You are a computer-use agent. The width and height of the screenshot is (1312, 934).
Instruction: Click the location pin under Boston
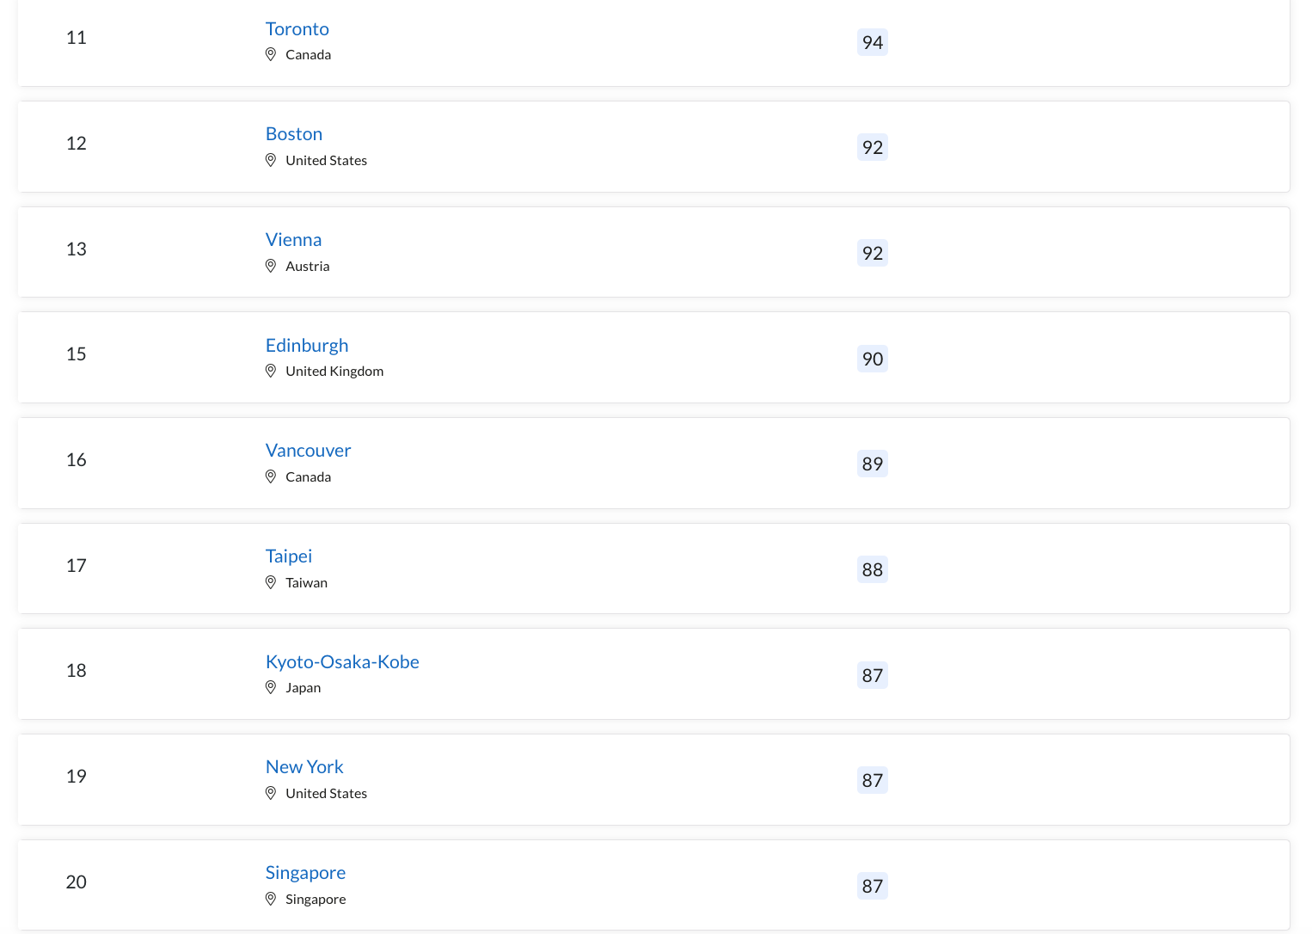tap(271, 161)
